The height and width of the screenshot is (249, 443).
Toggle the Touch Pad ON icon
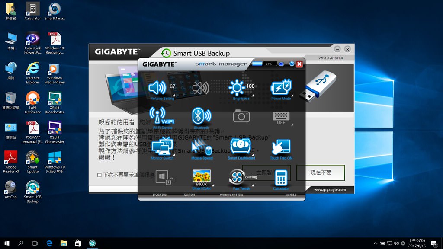(281, 147)
